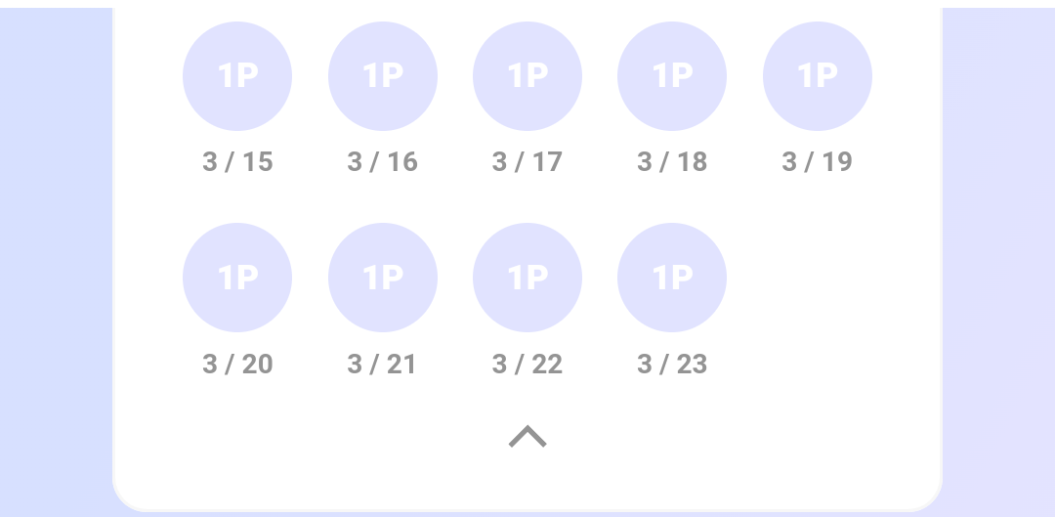Click the 3 / 15 date label
Viewport: 1055px width, 517px height.
pyautogui.click(x=237, y=162)
